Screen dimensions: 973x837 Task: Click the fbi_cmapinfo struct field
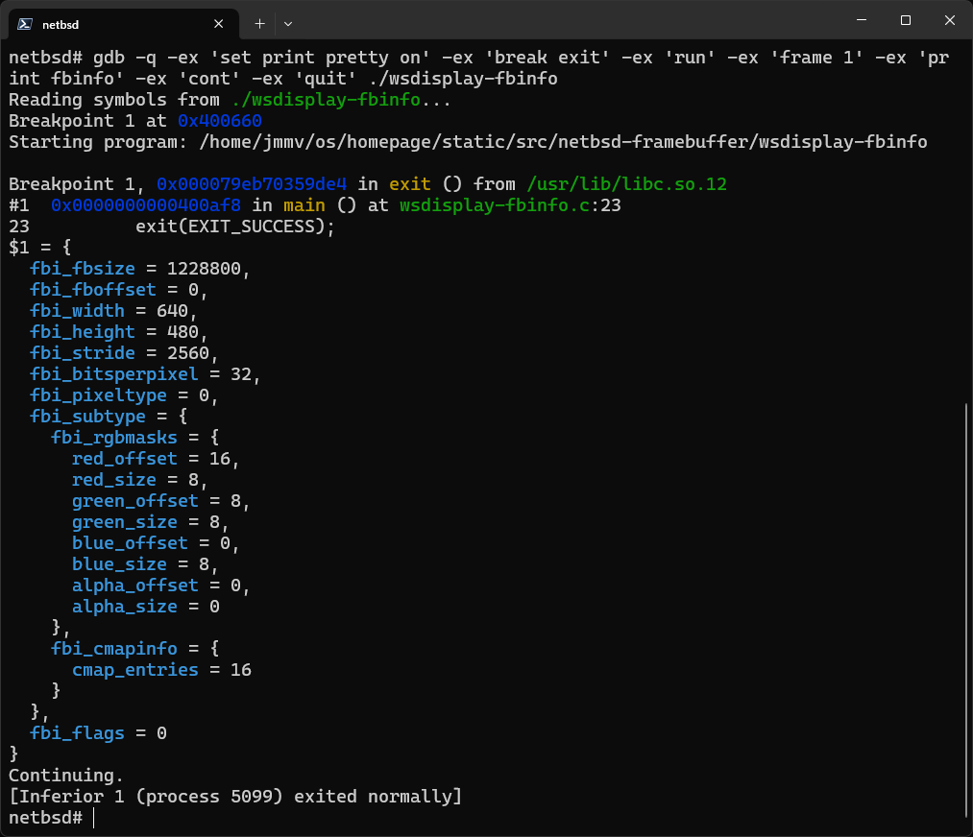114,648
